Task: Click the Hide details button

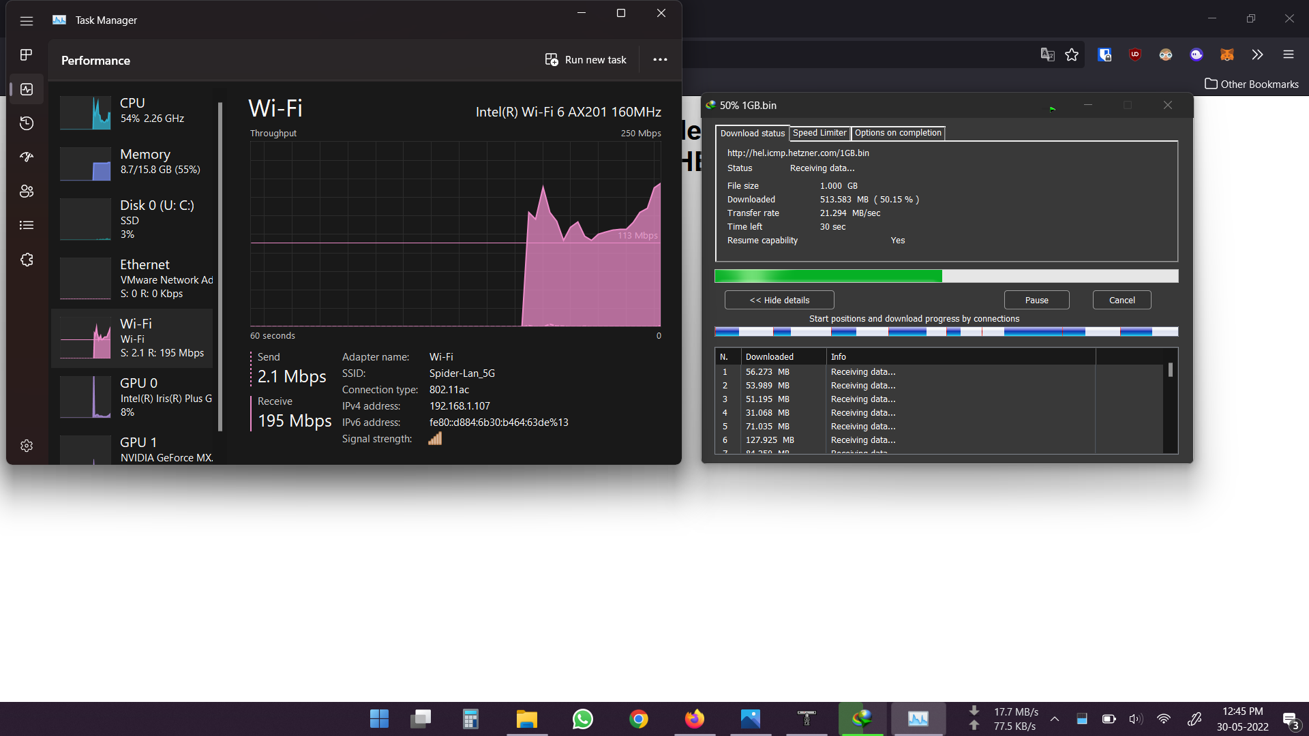Action: 779,300
